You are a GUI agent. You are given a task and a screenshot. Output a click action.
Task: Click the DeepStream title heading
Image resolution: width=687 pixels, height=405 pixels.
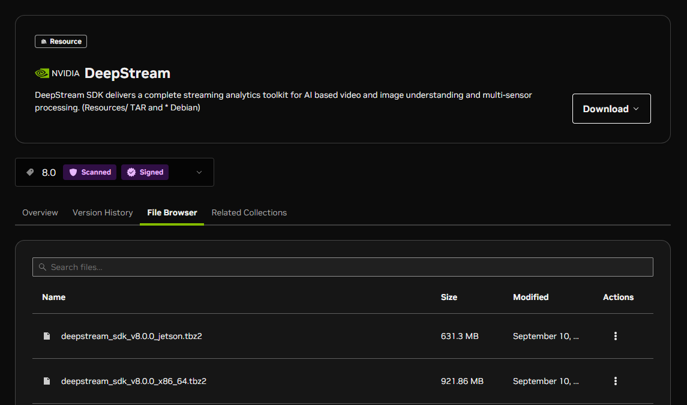point(127,73)
